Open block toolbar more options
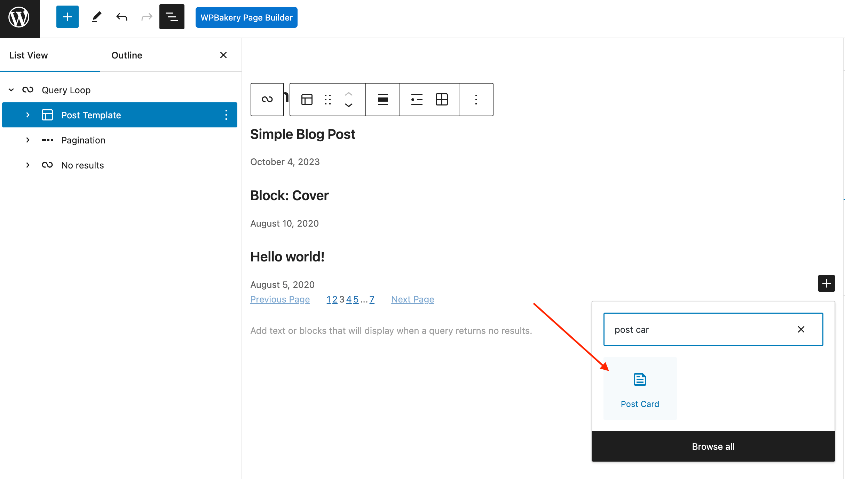The height and width of the screenshot is (479, 845). click(x=476, y=100)
